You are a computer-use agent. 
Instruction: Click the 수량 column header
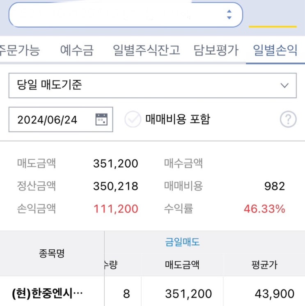[x=112, y=265]
